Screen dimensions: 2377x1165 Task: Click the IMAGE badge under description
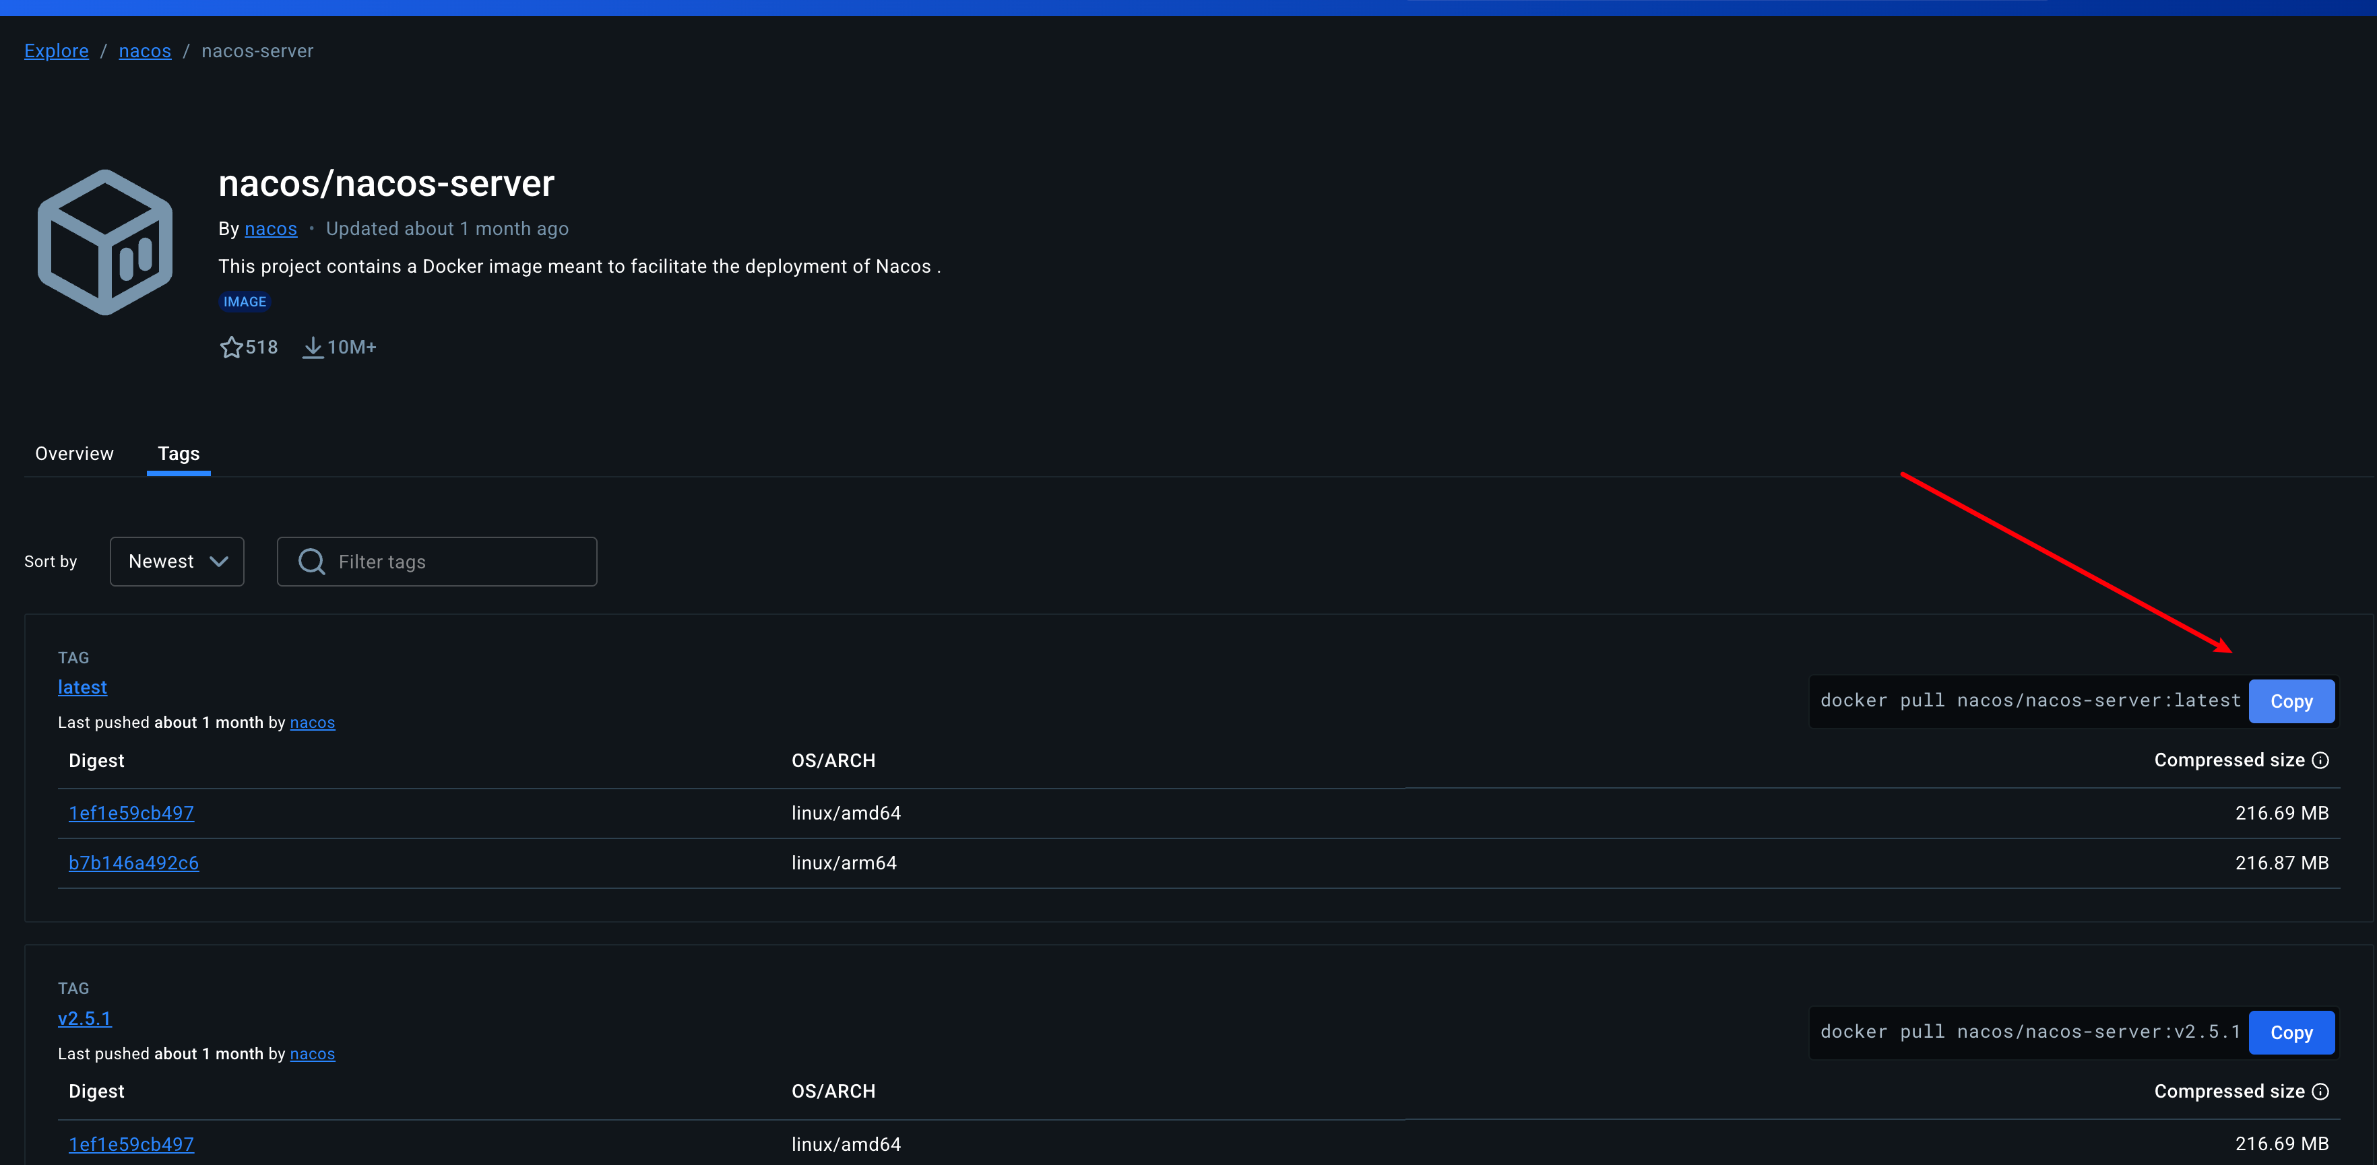245,302
